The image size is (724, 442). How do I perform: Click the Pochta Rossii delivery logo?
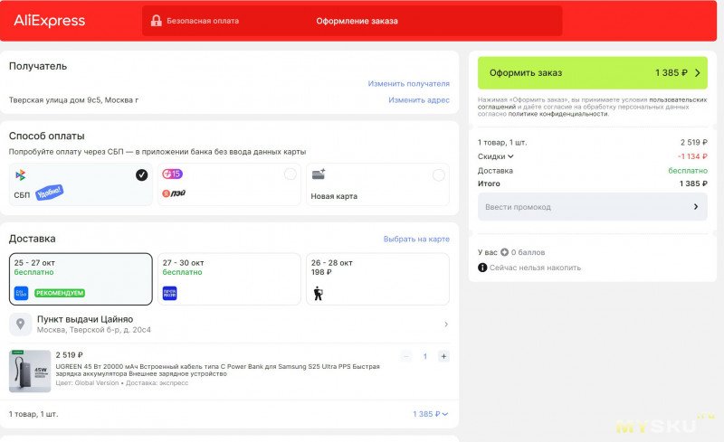pos(169,293)
